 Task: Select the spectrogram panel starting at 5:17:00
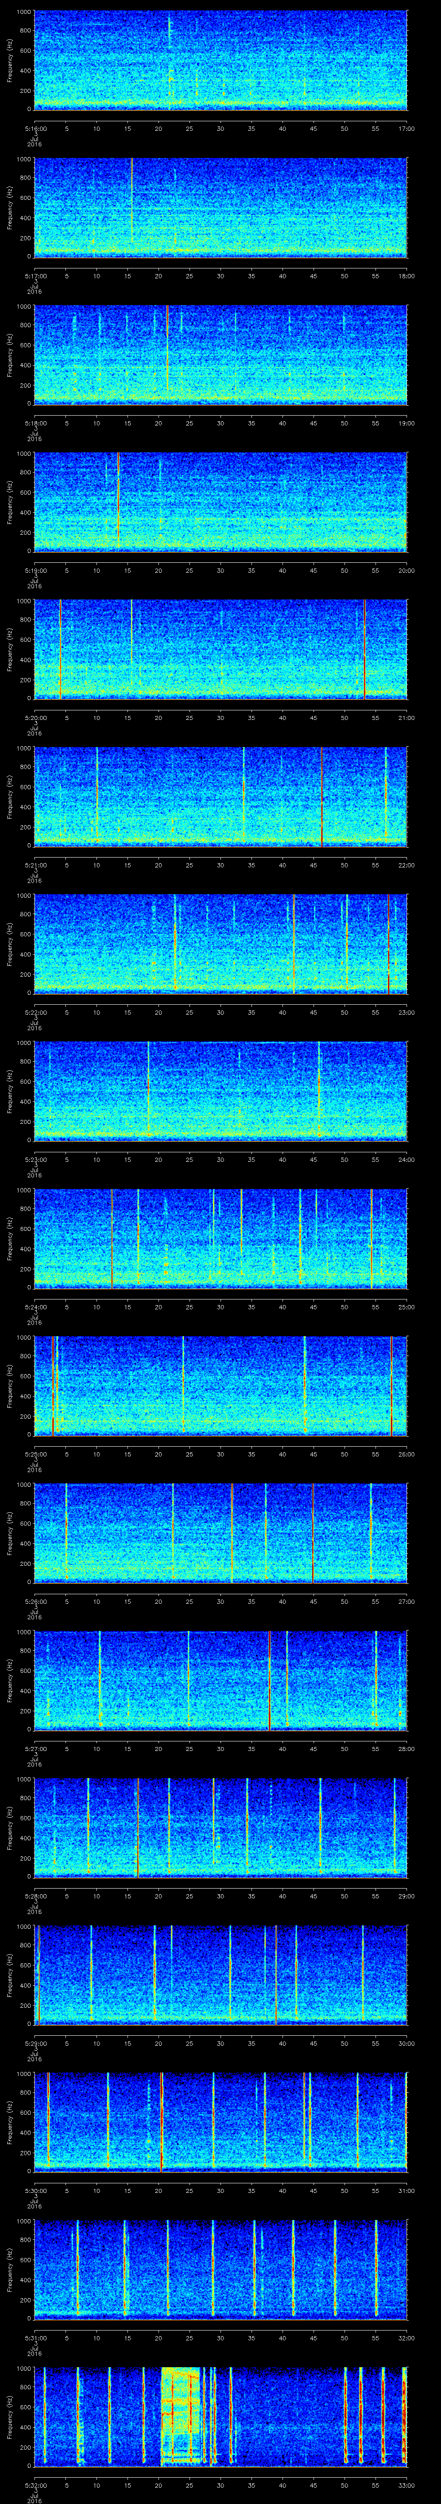[220, 208]
